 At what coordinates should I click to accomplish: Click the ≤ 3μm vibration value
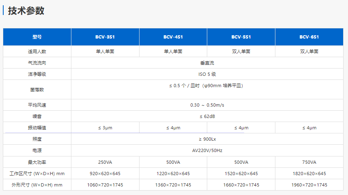click(105, 128)
